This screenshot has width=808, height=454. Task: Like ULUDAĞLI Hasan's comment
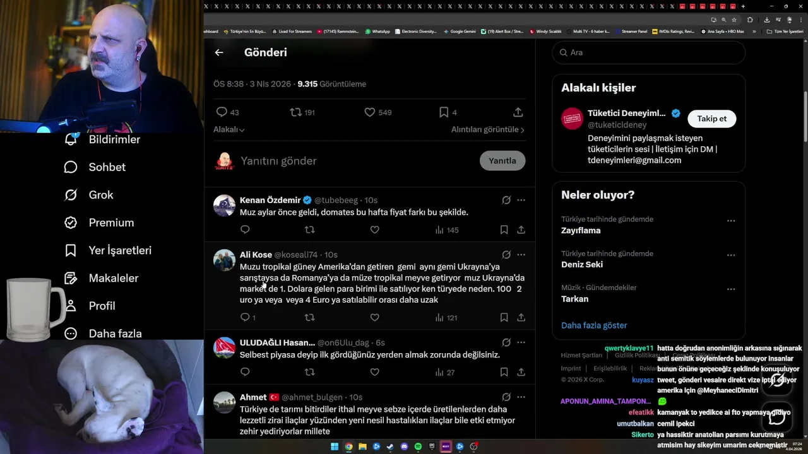click(x=374, y=373)
